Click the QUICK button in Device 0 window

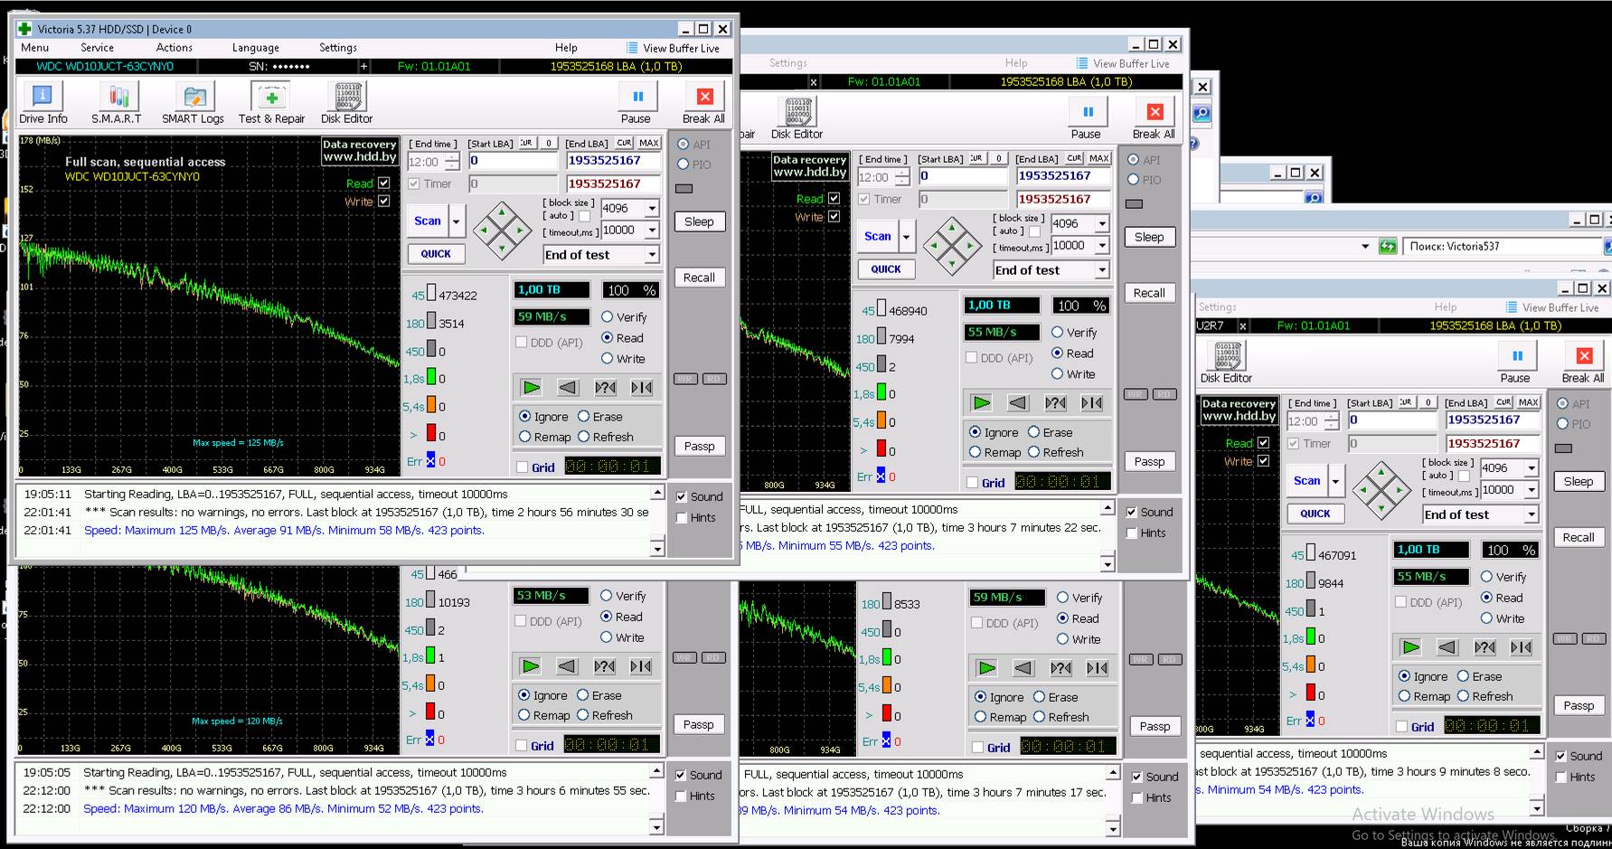pyautogui.click(x=436, y=254)
